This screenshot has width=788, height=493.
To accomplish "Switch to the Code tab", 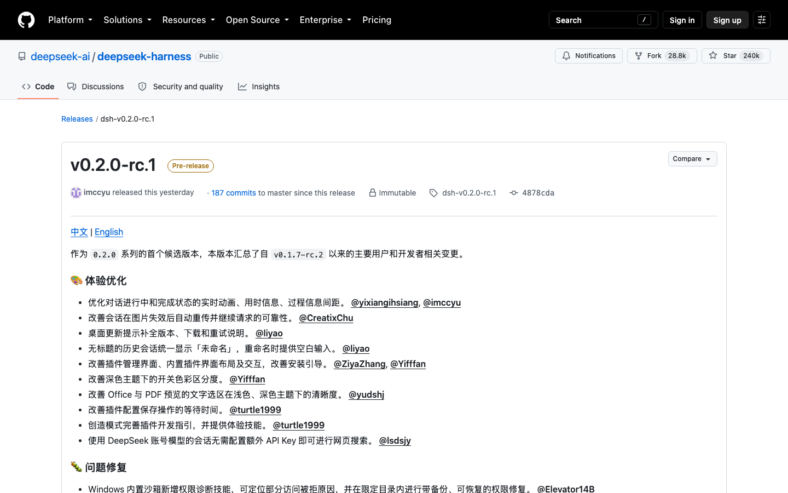I will [38, 87].
